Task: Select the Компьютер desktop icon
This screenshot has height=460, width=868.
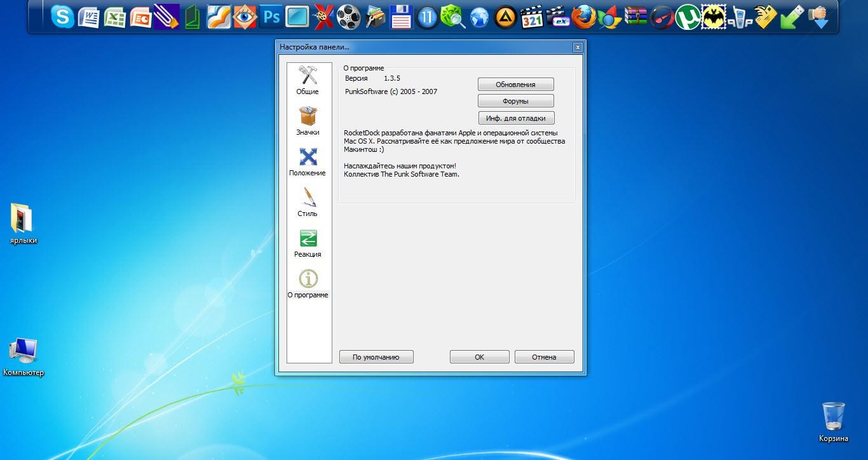Action: tap(24, 357)
